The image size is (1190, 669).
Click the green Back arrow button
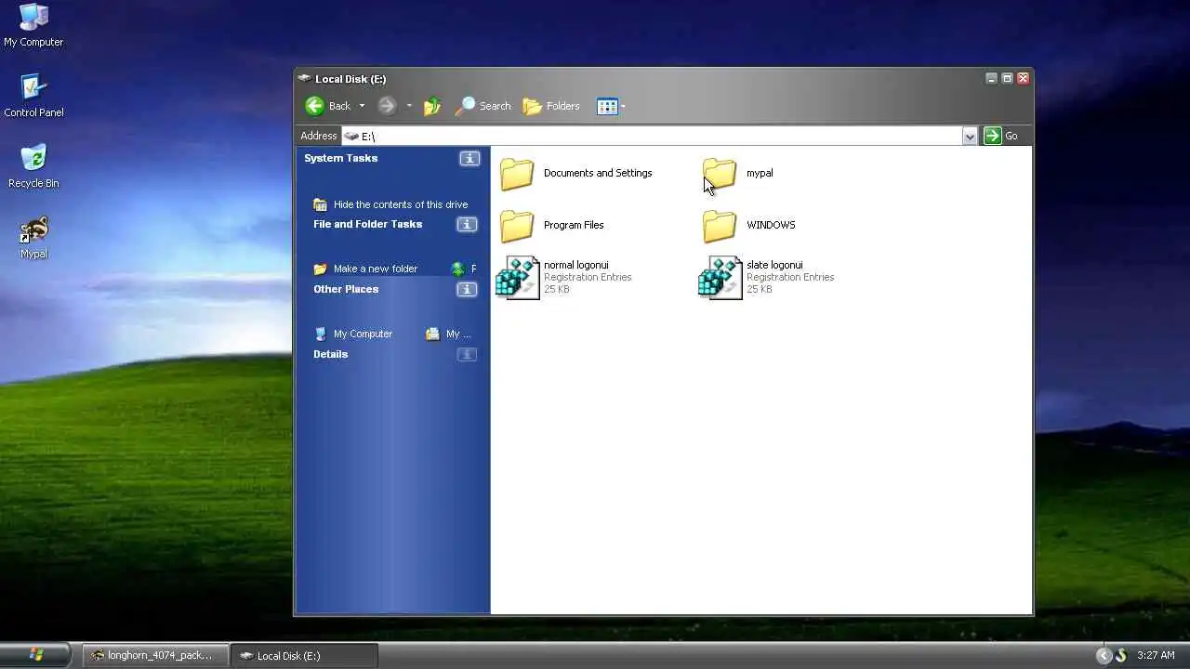point(315,106)
